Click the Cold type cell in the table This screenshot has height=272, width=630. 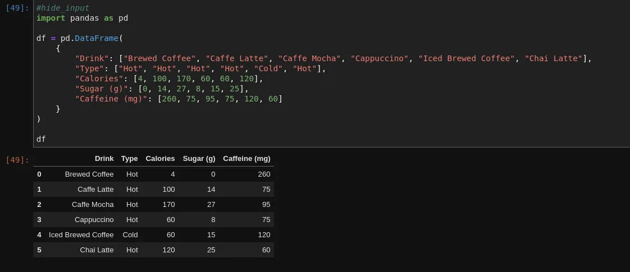(x=130, y=235)
